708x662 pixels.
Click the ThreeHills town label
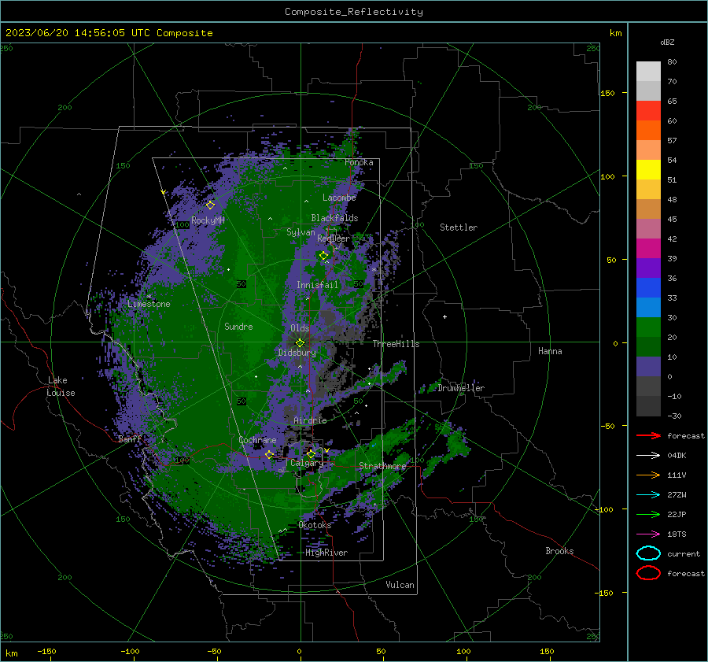[396, 344]
